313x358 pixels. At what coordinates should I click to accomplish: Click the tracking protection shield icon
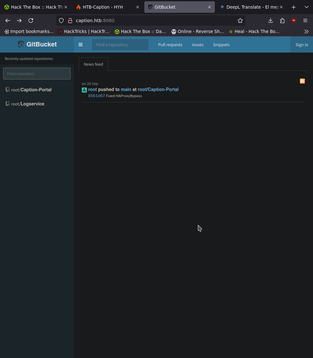point(61,21)
